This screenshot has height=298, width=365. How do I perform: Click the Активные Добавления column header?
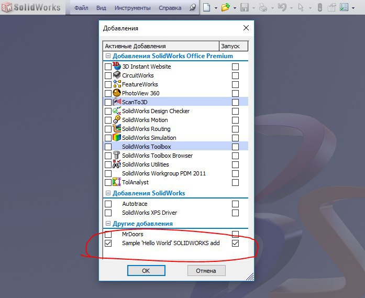[161, 46]
